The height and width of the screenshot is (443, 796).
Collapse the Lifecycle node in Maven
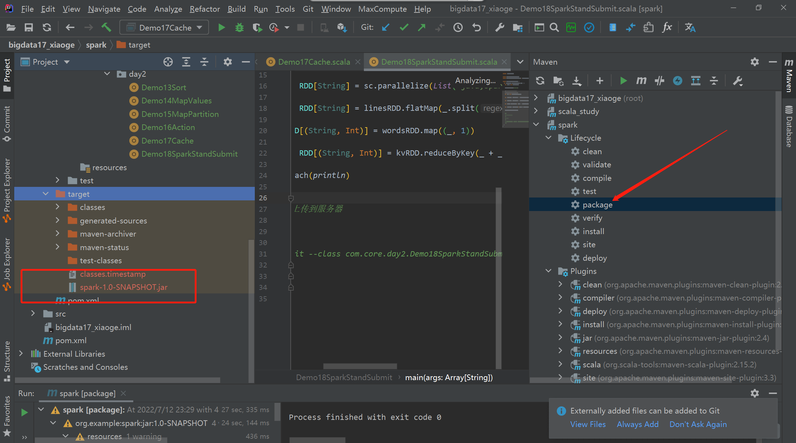[548, 138]
